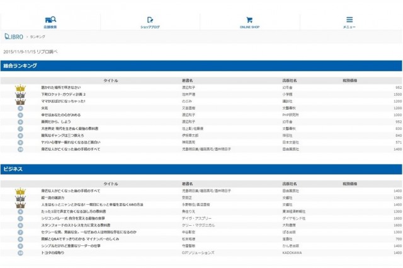Click 税抜価格 column header in ビジネス table
The image size is (403, 268).
[x=350, y=184]
